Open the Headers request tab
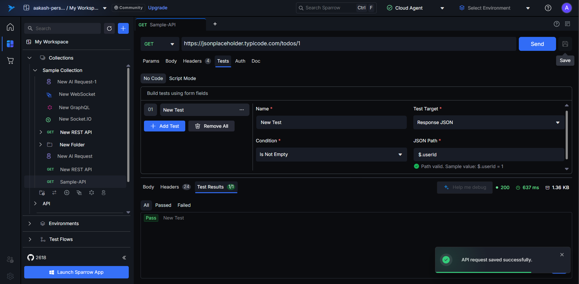 point(192,61)
